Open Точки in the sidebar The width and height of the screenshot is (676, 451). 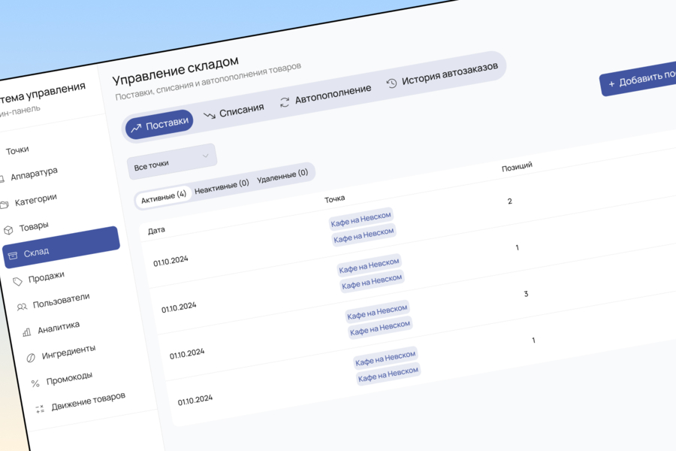17,150
